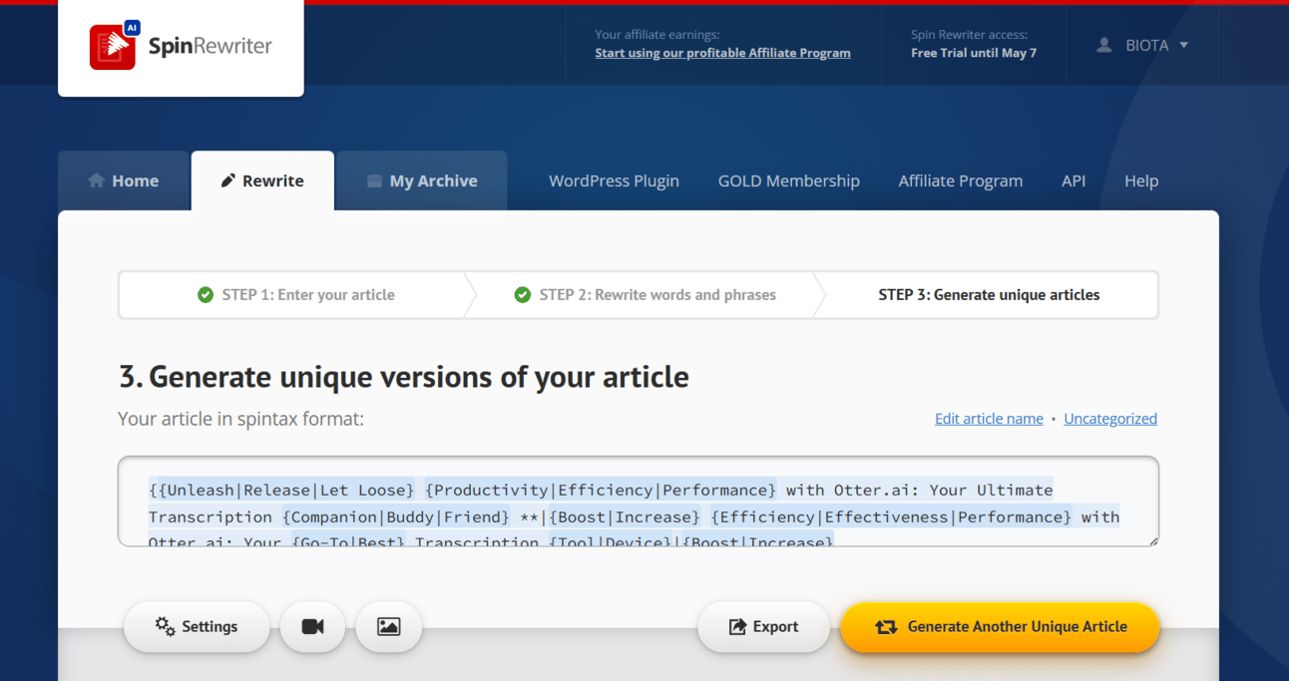Click the 'Free Trial until May 7' text
Screen dimensions: 1289x681
pyautogui.click(x=974, y=53)
